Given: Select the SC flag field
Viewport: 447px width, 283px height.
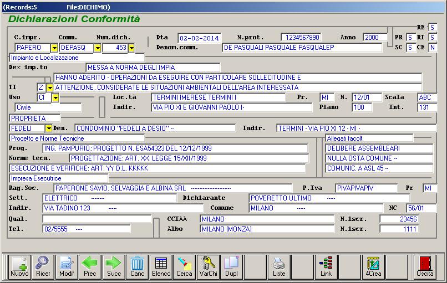Looking at the screenshot, I should 410,48.
